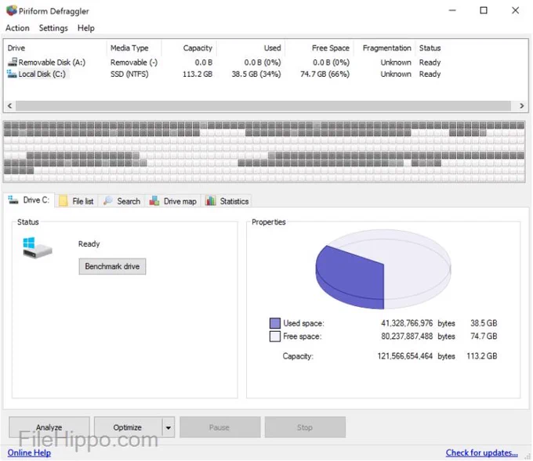Click the Removable (-) media type cell

(134, 62)
